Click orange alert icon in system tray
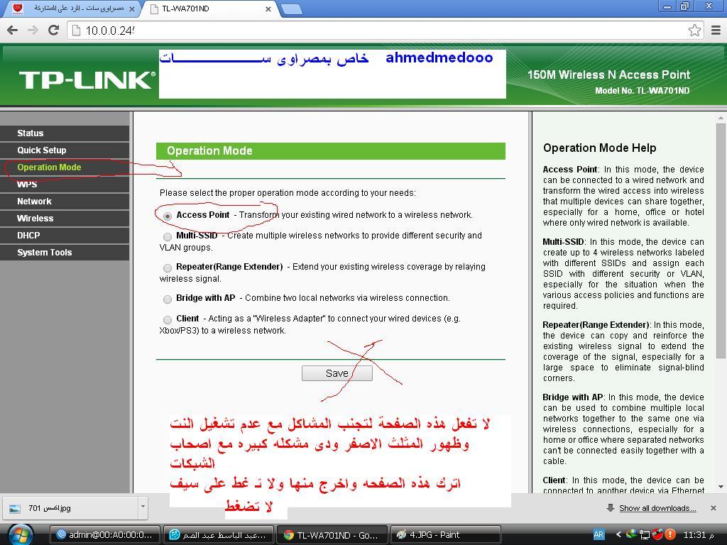The width and height of the screenshot is (727, 545). 669,535
